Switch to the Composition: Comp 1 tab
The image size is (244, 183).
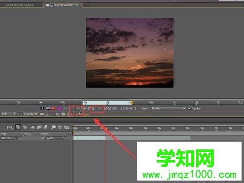[20, 5]
